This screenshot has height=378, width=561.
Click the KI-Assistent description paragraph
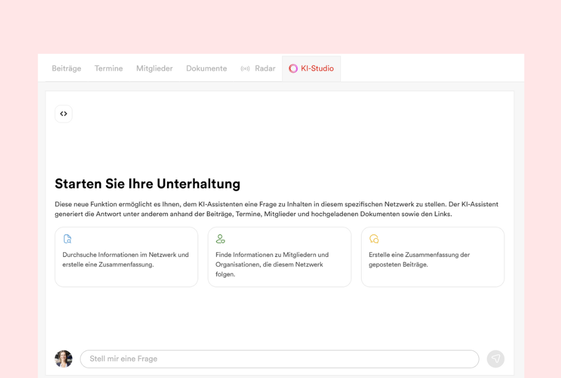pos(277,209)
